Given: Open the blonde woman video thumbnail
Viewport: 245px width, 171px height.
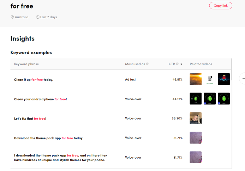Looking at the screenshot, I should (196, 118).
